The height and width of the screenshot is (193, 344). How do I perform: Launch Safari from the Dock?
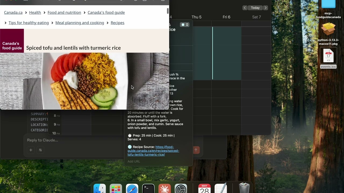pos(132,189)
